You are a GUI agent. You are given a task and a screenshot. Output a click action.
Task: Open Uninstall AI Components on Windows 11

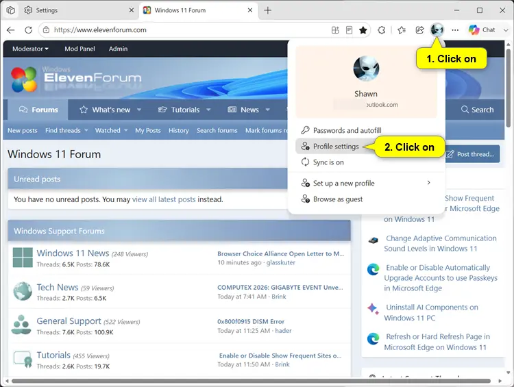point(431,312)
